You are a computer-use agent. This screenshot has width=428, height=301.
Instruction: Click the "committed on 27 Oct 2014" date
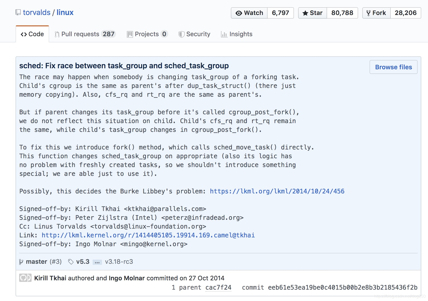point(185,278)
